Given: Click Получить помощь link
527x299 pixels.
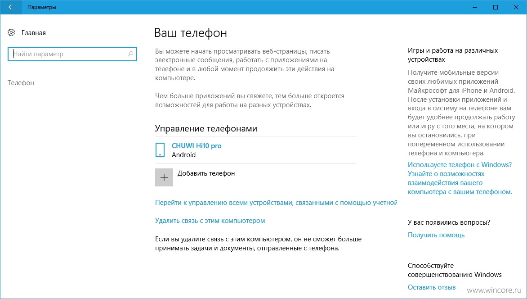Looking at the screenshot, I should coord(436,235).
